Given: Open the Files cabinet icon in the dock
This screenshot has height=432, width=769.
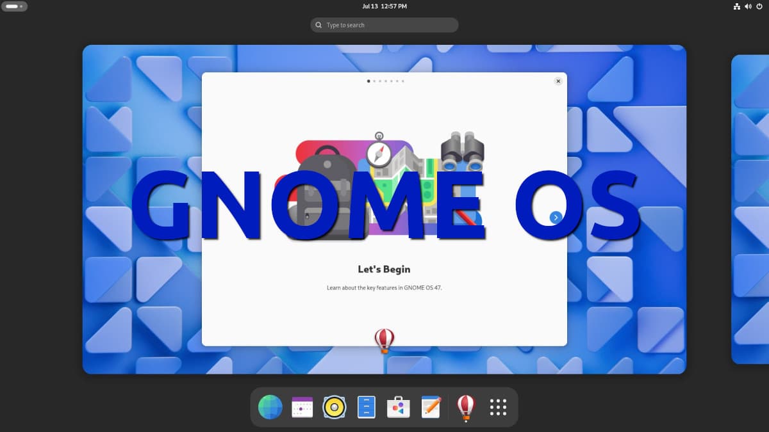Looking at the screenshot, I should (366, 407).
